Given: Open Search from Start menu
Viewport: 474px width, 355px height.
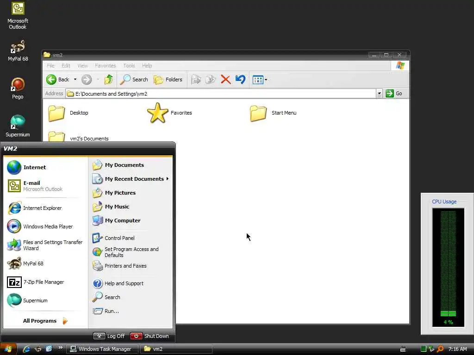Looking at the screenshot, I should click(130, 297).
